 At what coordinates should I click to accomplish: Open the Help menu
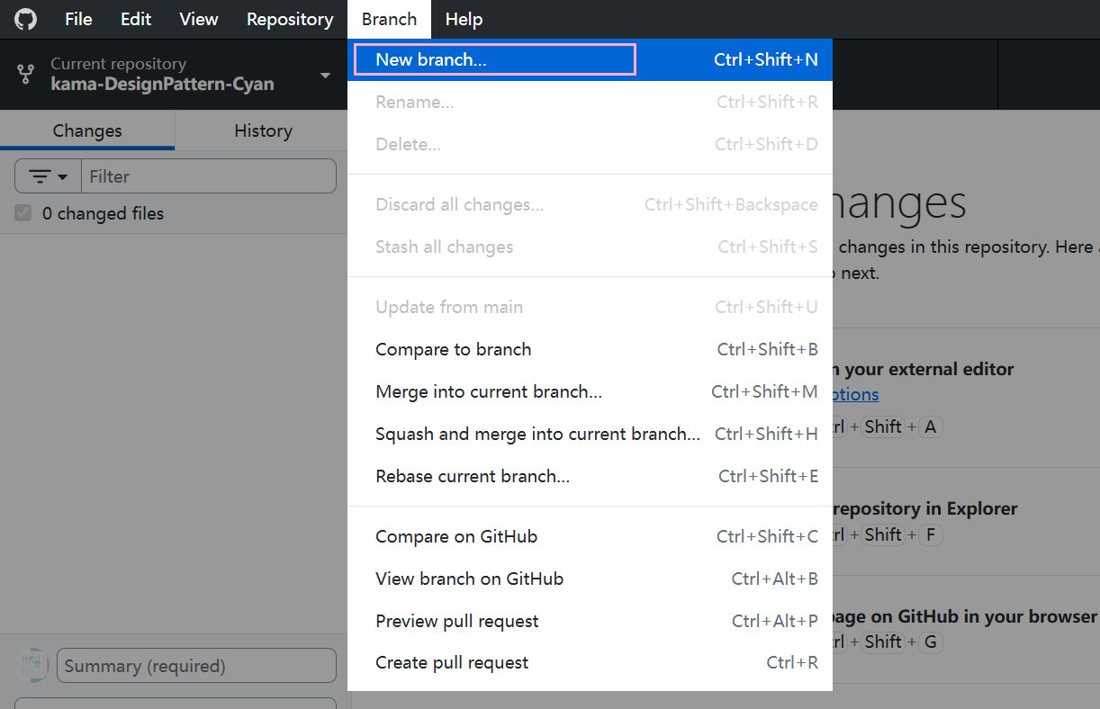click(x=464, y=19)
